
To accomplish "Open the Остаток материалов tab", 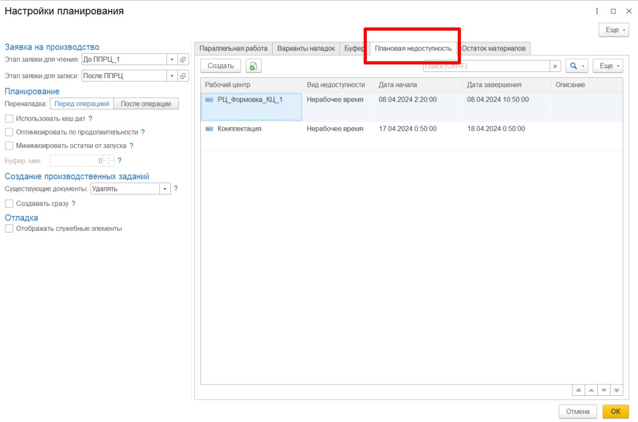I will click(x=494, y=49).
